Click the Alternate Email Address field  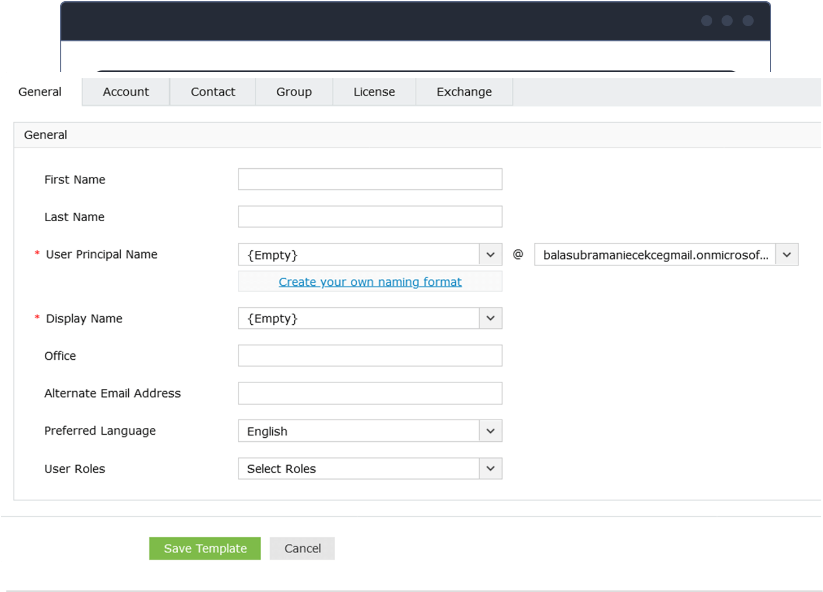[370, 393]
